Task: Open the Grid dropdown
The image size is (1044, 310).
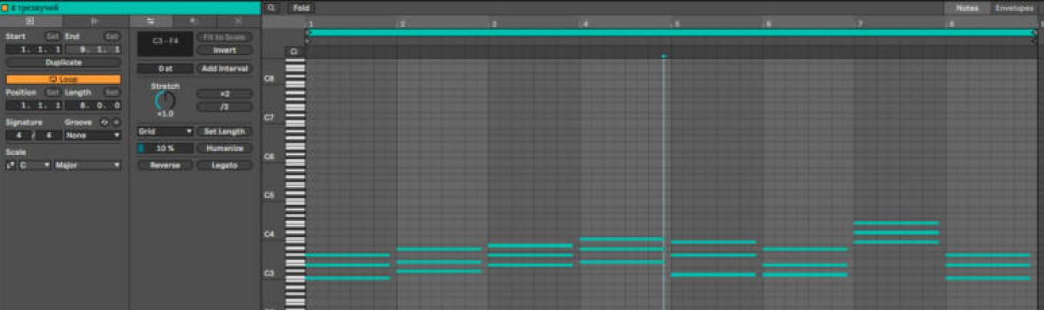Action: pyautogui.click(x=165, y=131)
